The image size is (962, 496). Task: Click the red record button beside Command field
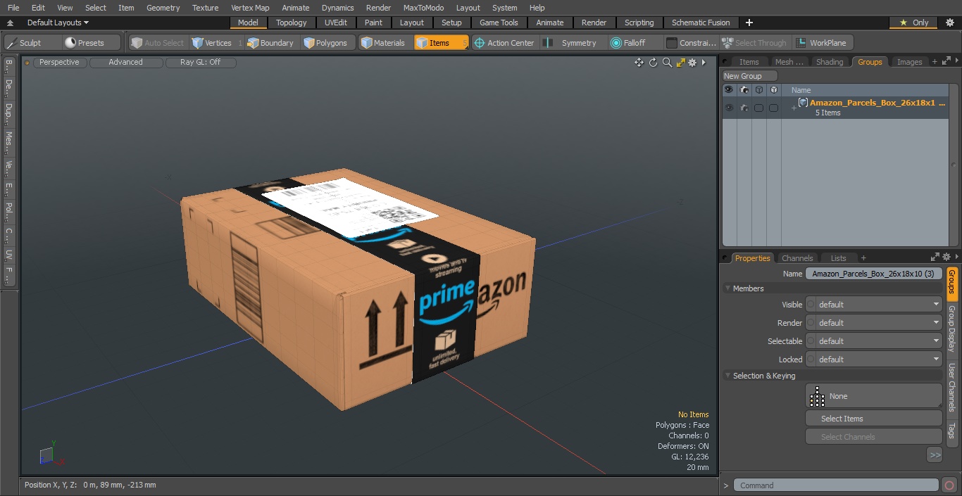click(x=949, y=485)
